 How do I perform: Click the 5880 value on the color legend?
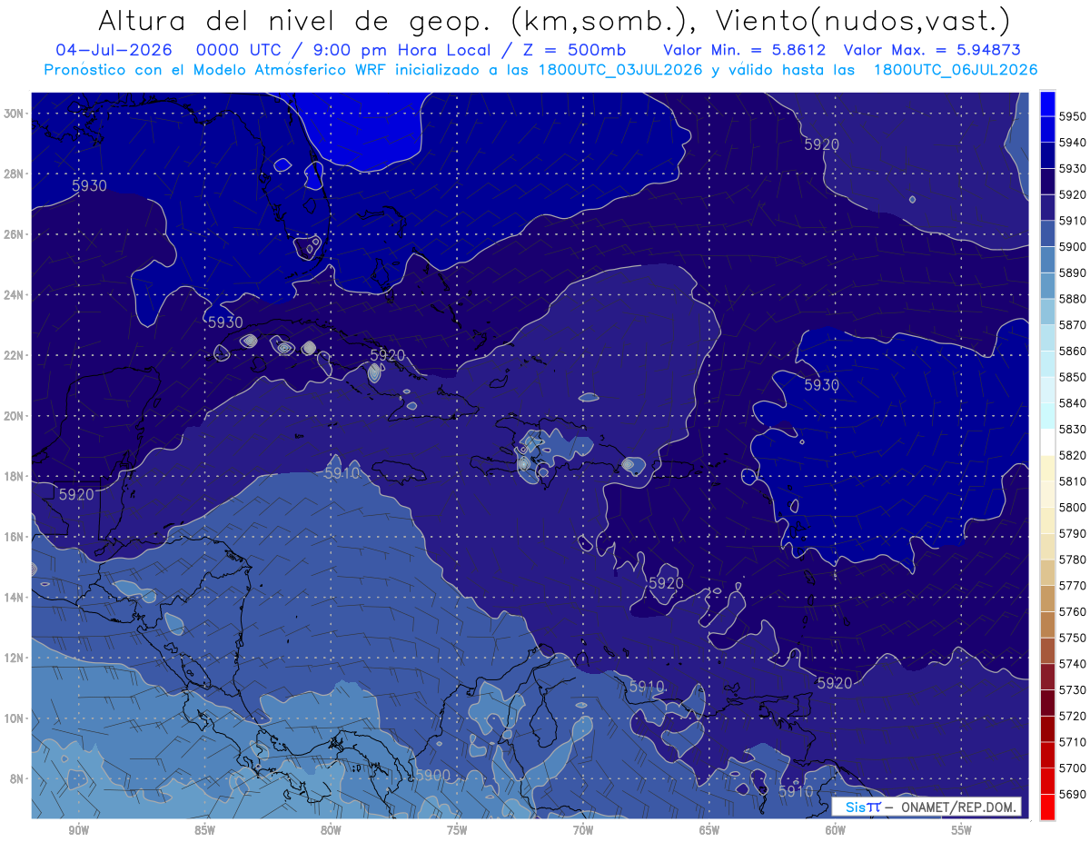click(x=1072, y=299)
